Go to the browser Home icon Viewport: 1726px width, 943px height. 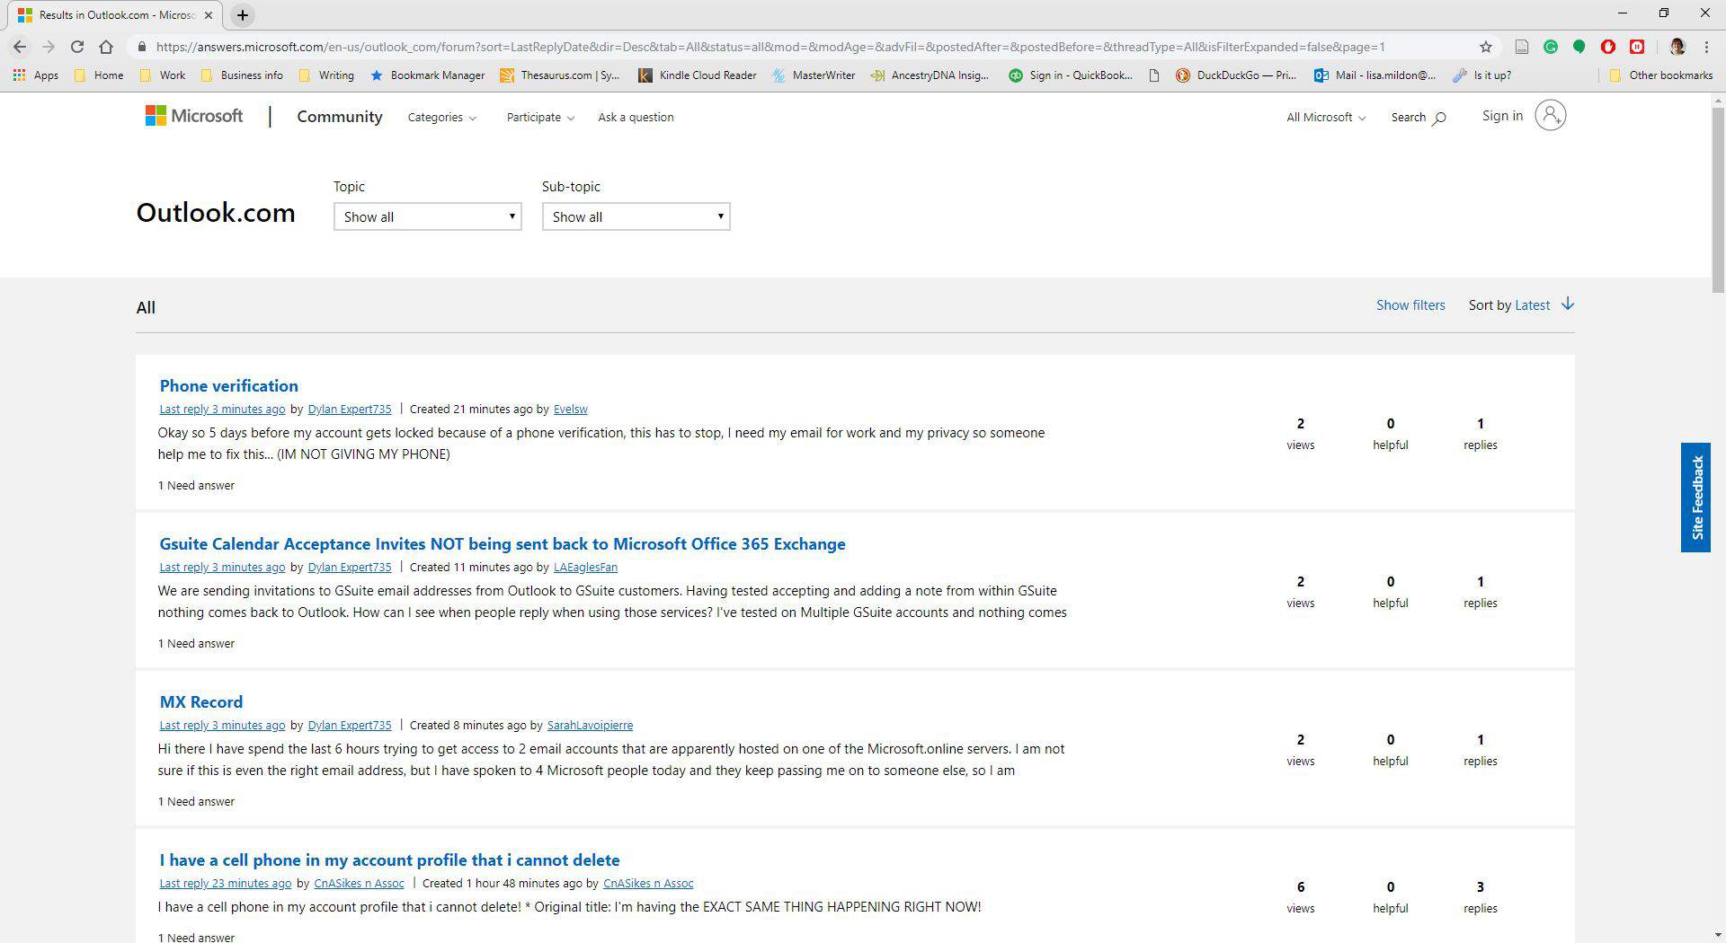[106, 47]
